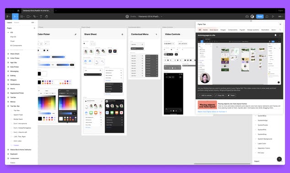Click the Share button
Image resolution: width=290 pixels, height=173 pixels.
pyautogui.click(x=260, y=16)
